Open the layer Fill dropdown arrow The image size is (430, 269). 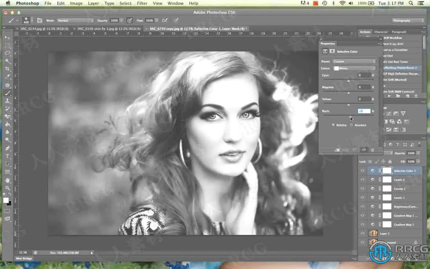pyautogui.click(x=418, y=162)
